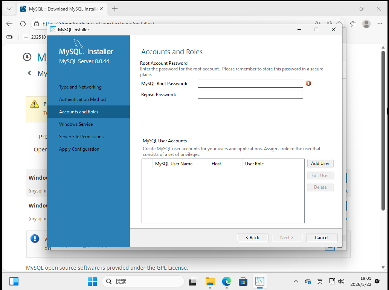This screenshot has width=389, height=290.
Task: Go back with the < Back button
Action: coord(252,238)
